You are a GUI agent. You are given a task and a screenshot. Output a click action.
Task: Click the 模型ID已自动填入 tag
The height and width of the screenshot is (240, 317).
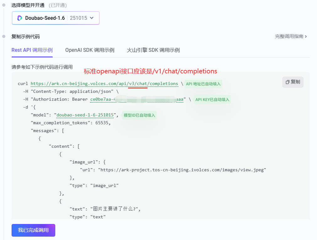pyautogui.click(x=139, y=115)
